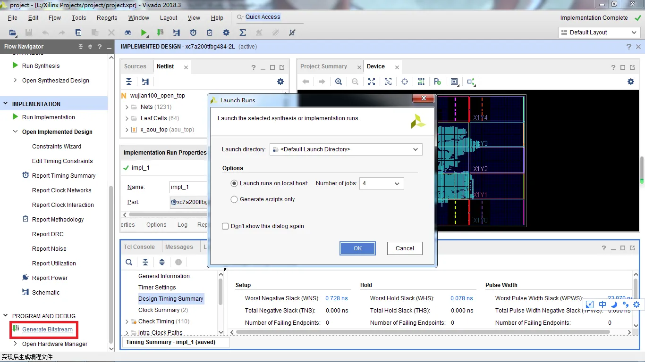Open Netlist panel settings gear
Screen dimensions: 645x362
click(280, 82)
